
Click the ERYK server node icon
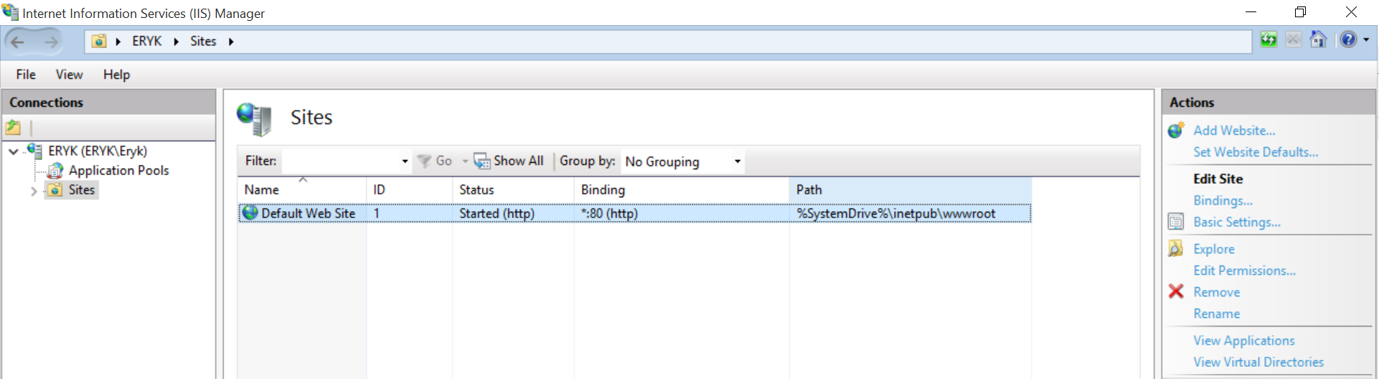34,151
